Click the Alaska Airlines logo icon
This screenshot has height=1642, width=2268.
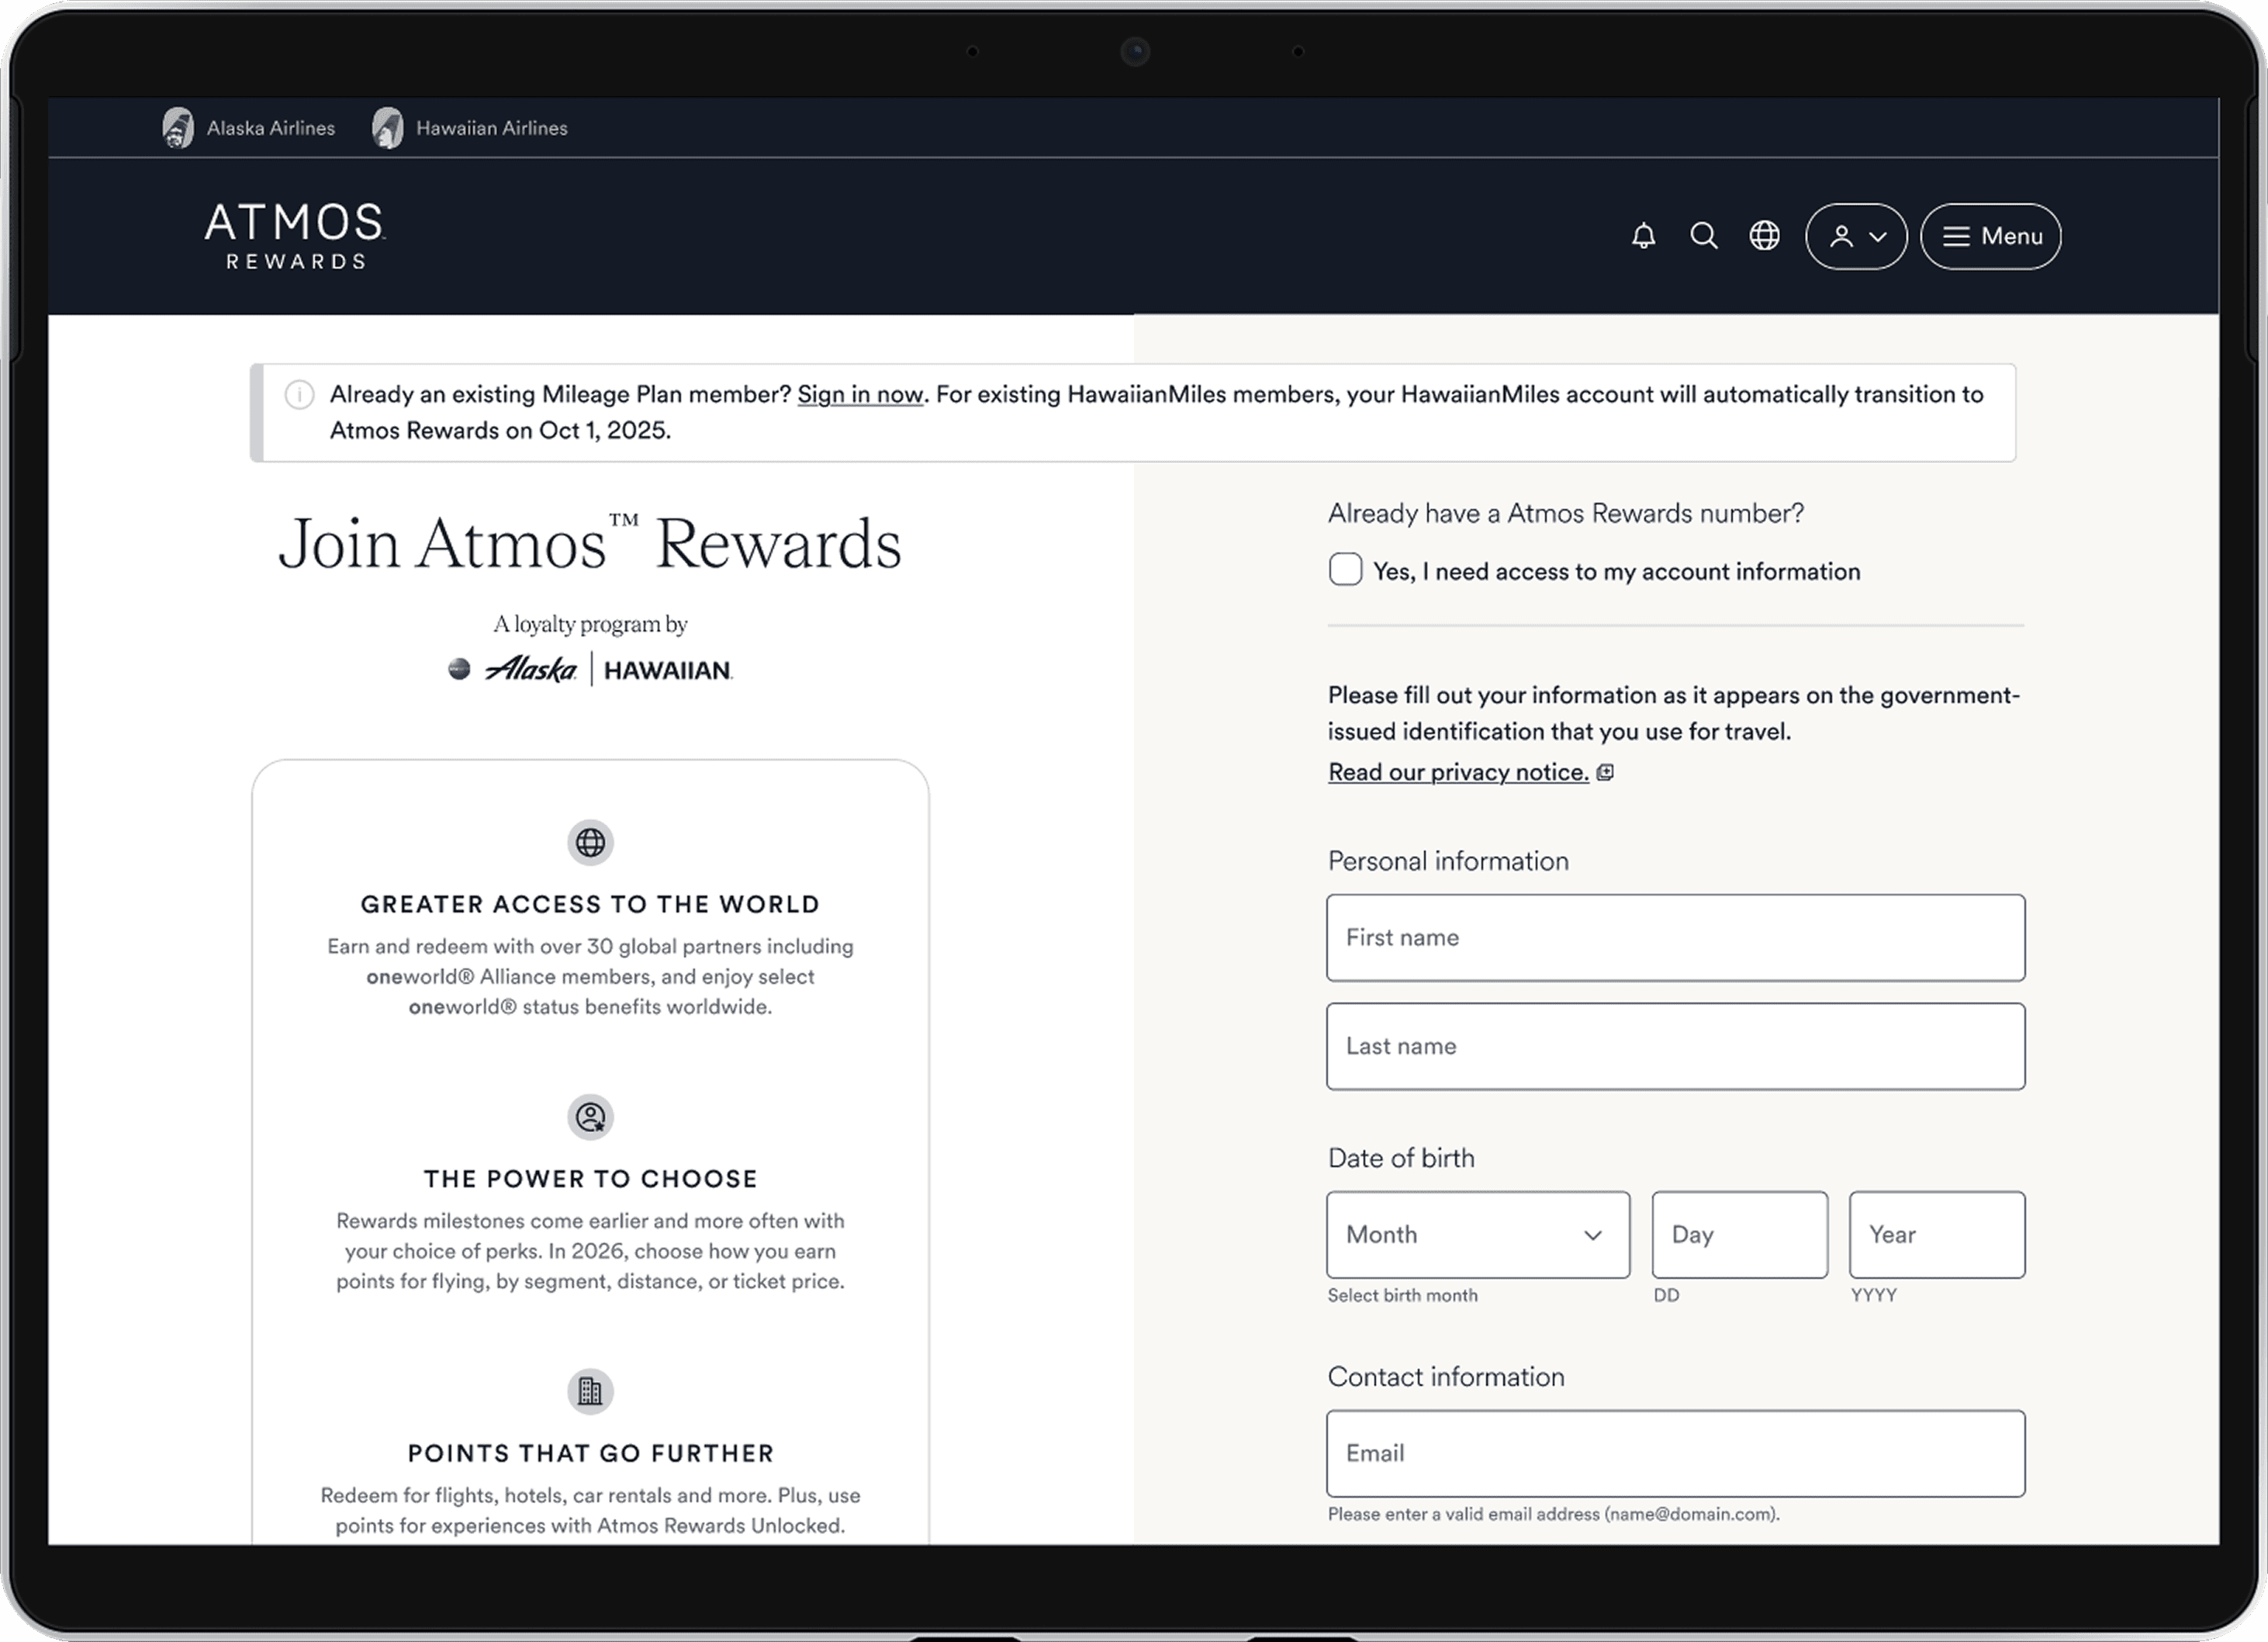178,128
